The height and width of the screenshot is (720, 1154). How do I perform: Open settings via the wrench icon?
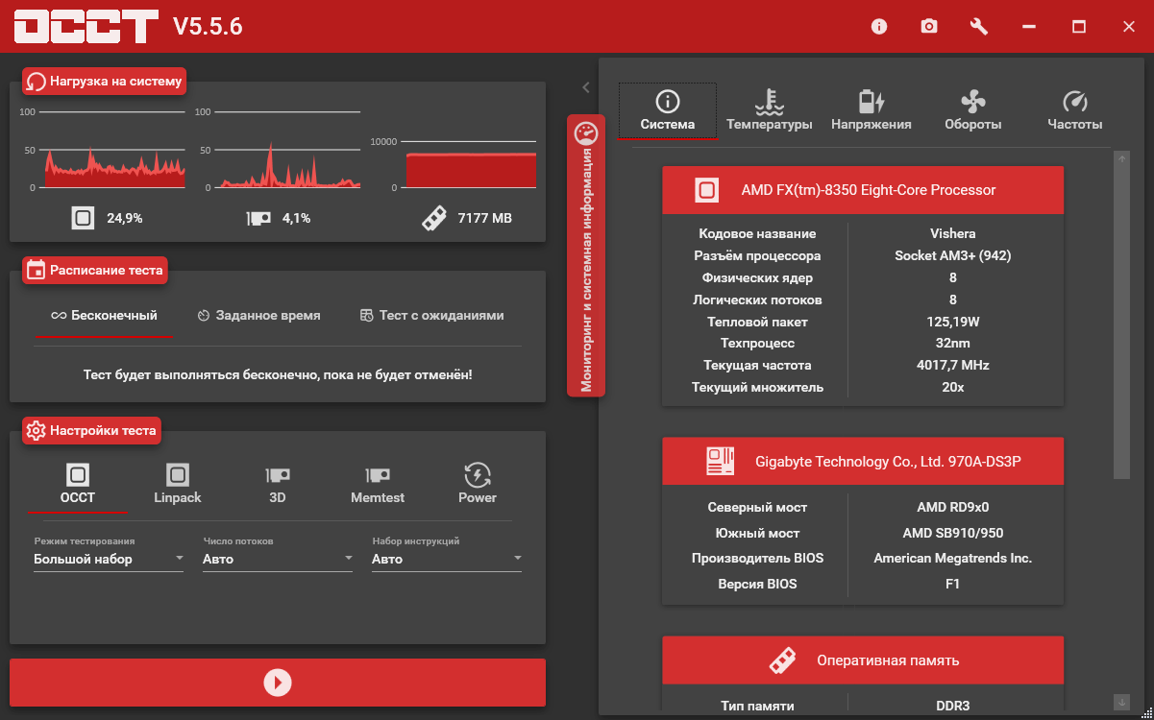[x=979, y=27]
